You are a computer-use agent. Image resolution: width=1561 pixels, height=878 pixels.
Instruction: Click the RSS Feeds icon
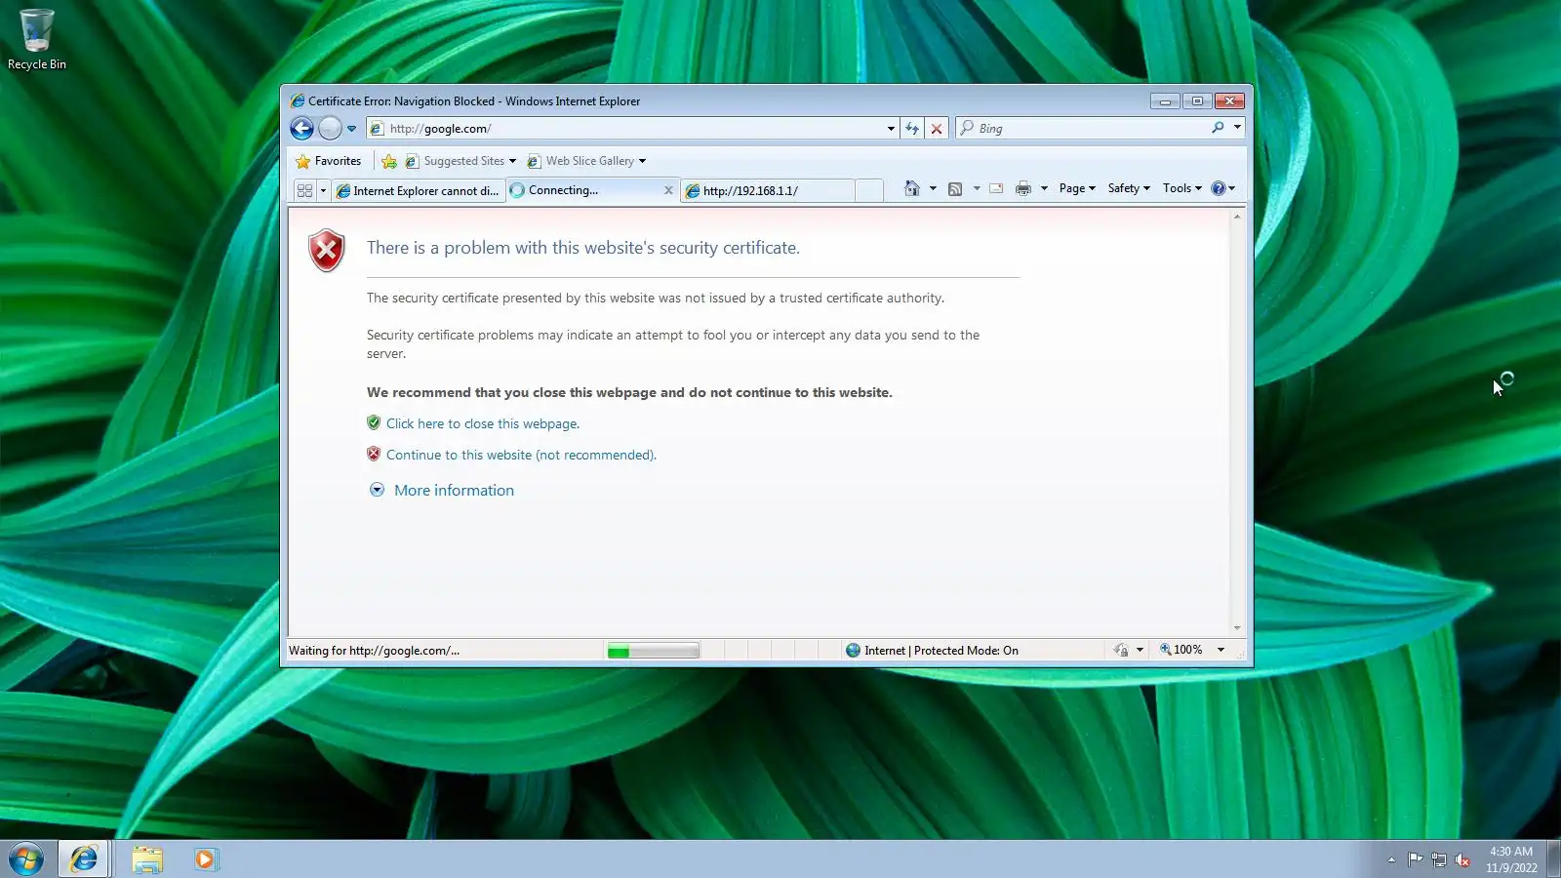pos(955,188)
